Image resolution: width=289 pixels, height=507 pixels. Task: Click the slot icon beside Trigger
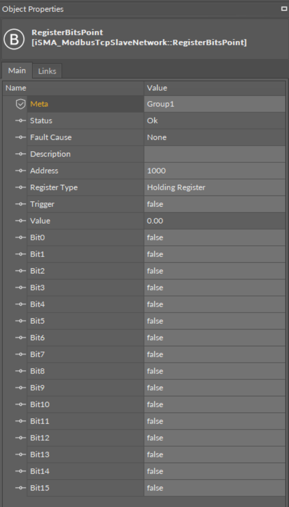(x=21, y=204)
